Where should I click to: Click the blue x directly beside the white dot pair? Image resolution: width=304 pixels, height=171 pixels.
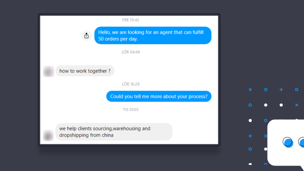tap(297, 105)
